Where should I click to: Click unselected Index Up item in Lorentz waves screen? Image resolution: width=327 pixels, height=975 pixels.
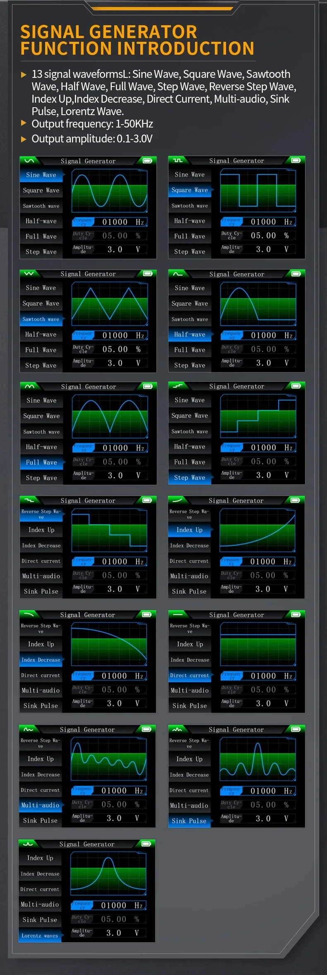pyautogui.click(x=40, y=858)
